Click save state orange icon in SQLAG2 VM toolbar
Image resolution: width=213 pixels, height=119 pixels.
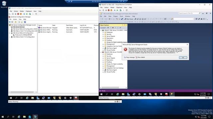21,14
